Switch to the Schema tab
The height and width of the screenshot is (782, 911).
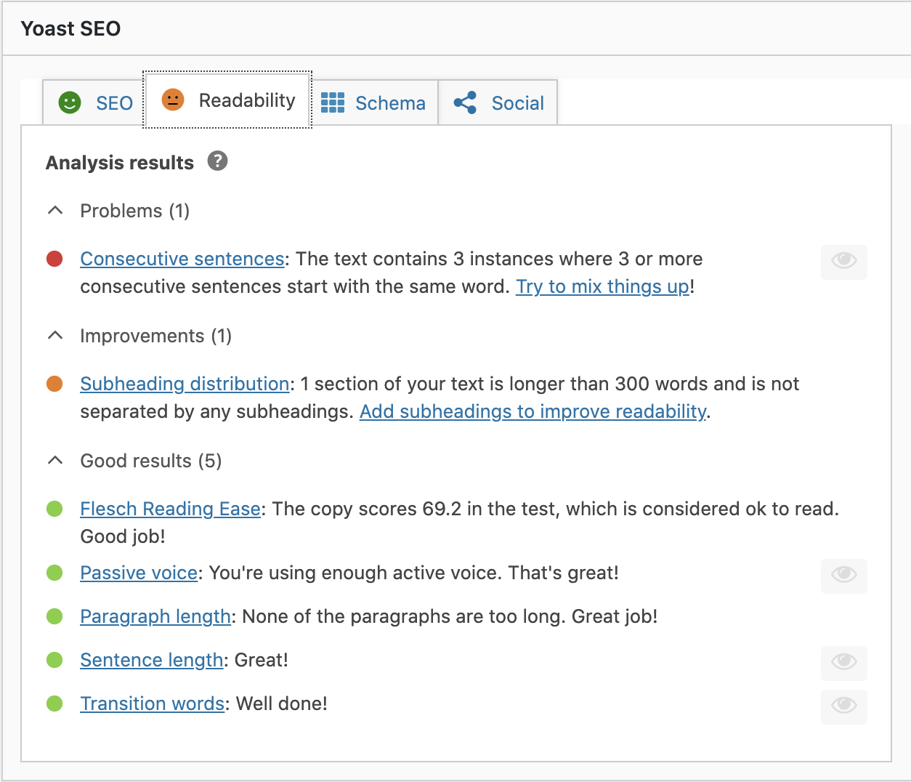374,102
